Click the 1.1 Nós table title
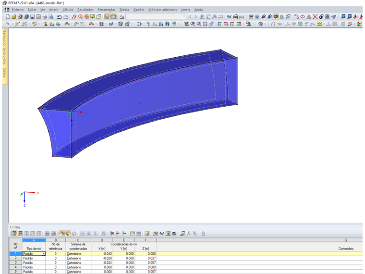 point(15,227)
